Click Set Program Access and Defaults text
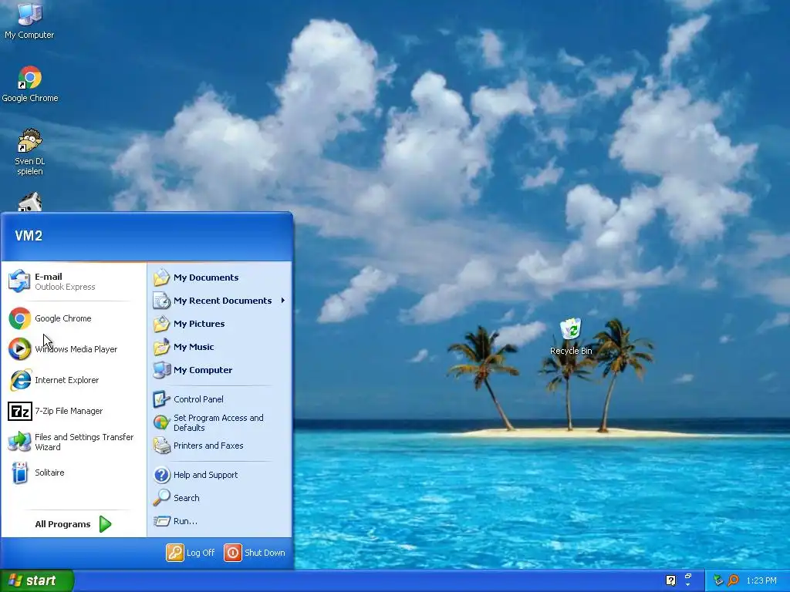The height and width of the screenshot is (592, 790). pos(218,422)
